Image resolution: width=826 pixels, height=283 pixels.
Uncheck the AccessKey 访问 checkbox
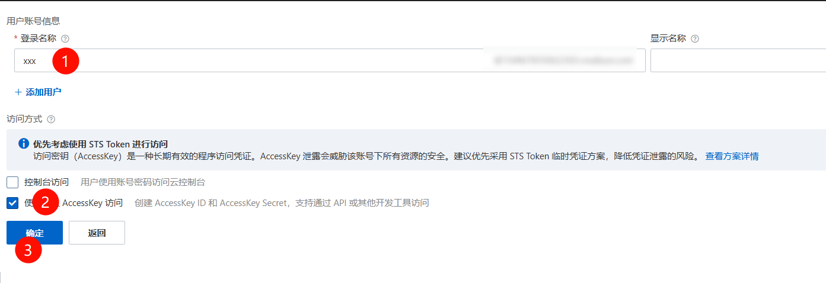tap(12, 203)
